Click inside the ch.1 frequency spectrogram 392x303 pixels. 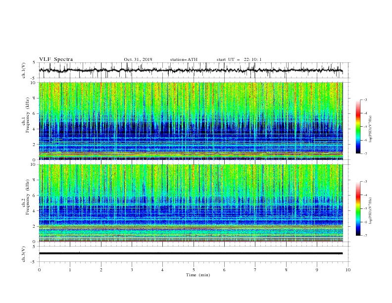191,121
